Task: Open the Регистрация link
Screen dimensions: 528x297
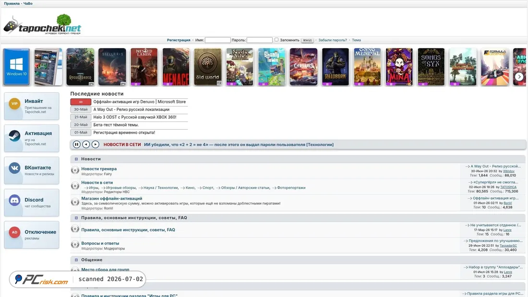Action: (179, 40)
